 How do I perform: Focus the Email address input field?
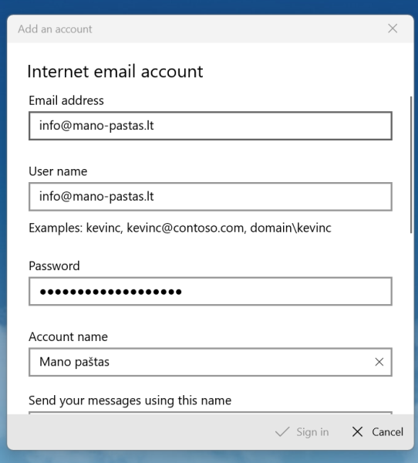[x=211, y=126]
